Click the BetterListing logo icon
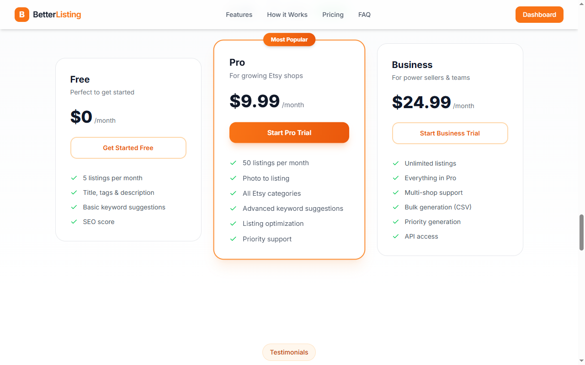The image size is (585, 365). [21, 15]
